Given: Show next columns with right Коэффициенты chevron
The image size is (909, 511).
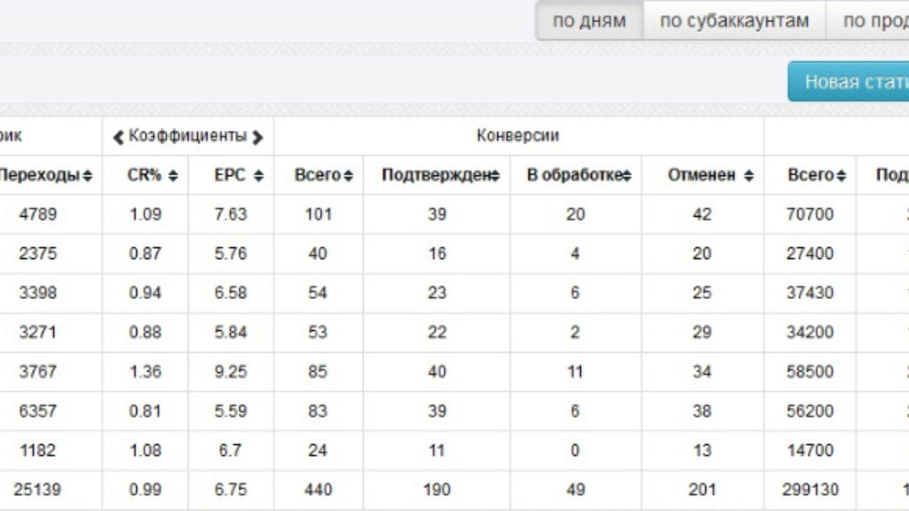Looking at the screenshot, I should point(258,137).
